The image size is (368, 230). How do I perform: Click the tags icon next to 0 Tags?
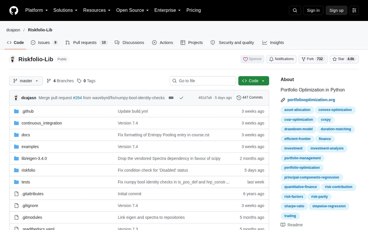click(x=79, y=81)
